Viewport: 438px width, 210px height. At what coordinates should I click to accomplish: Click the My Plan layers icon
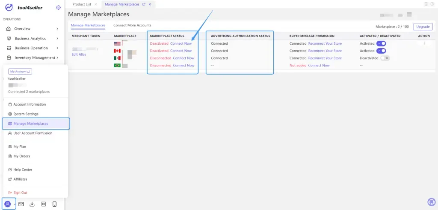[x=10, y=147]
